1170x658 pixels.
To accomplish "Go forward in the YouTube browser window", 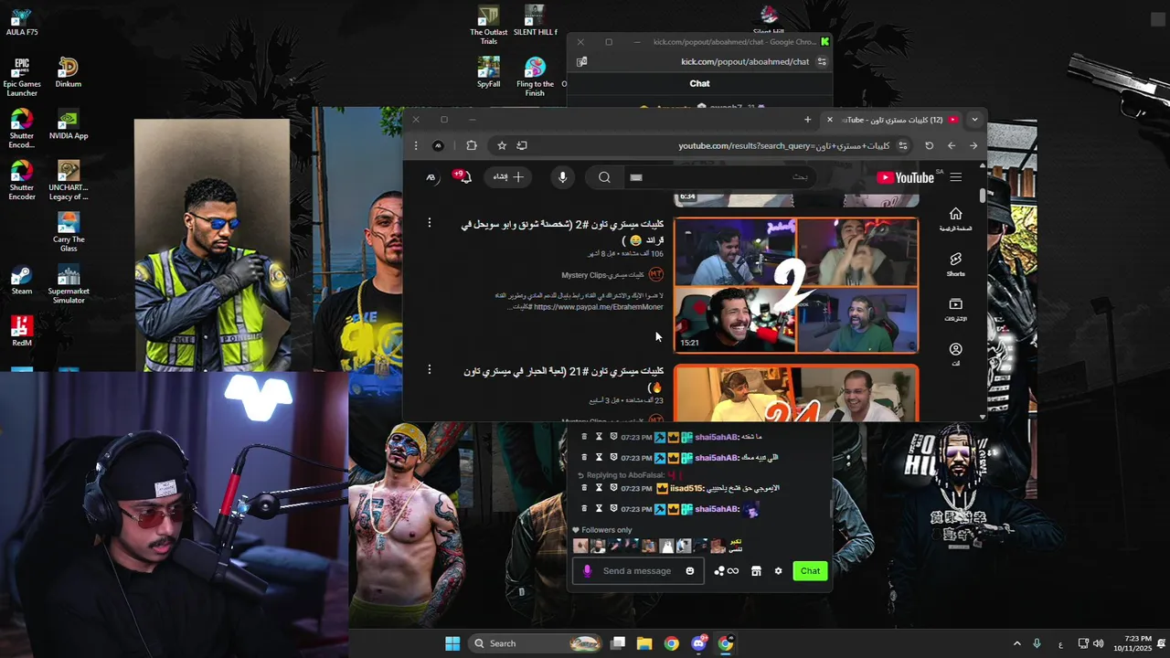I will (973, 145).
